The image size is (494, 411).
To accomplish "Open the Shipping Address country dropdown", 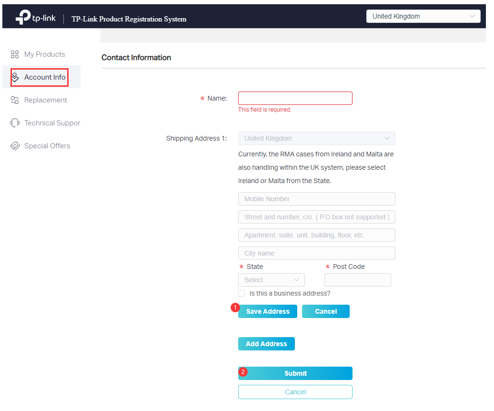I will pos(316,138).
